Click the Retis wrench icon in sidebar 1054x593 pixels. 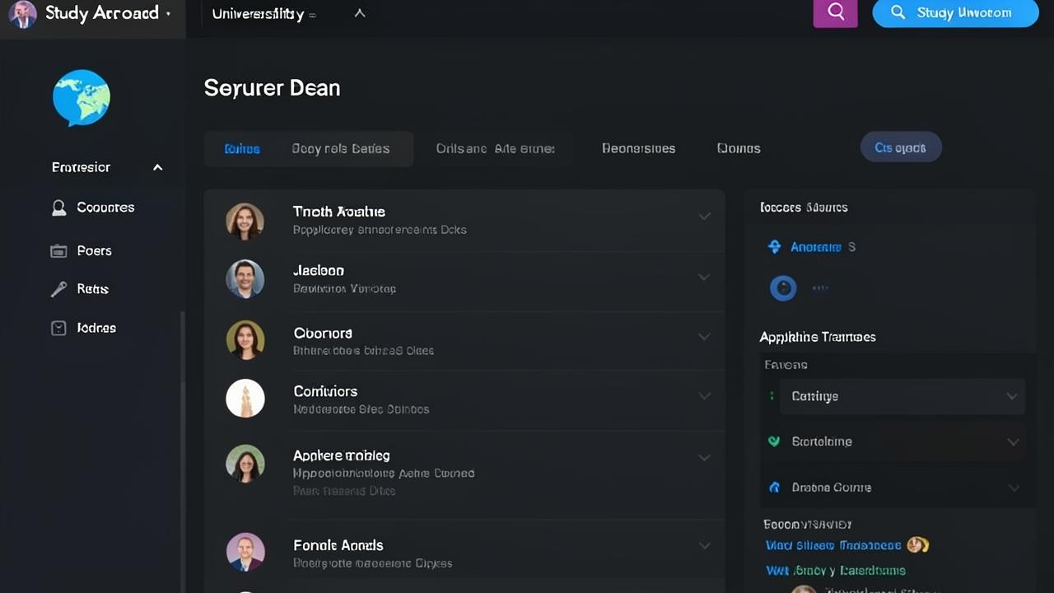[58, 289]
